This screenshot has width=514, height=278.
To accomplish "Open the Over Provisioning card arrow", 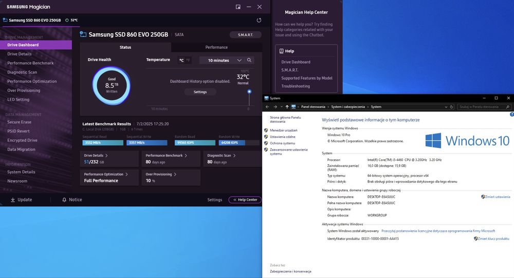I will (175, 174).
